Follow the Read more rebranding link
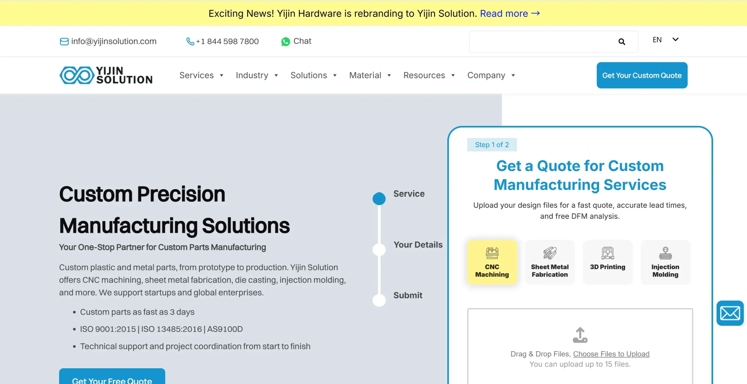 coord(510,13)
